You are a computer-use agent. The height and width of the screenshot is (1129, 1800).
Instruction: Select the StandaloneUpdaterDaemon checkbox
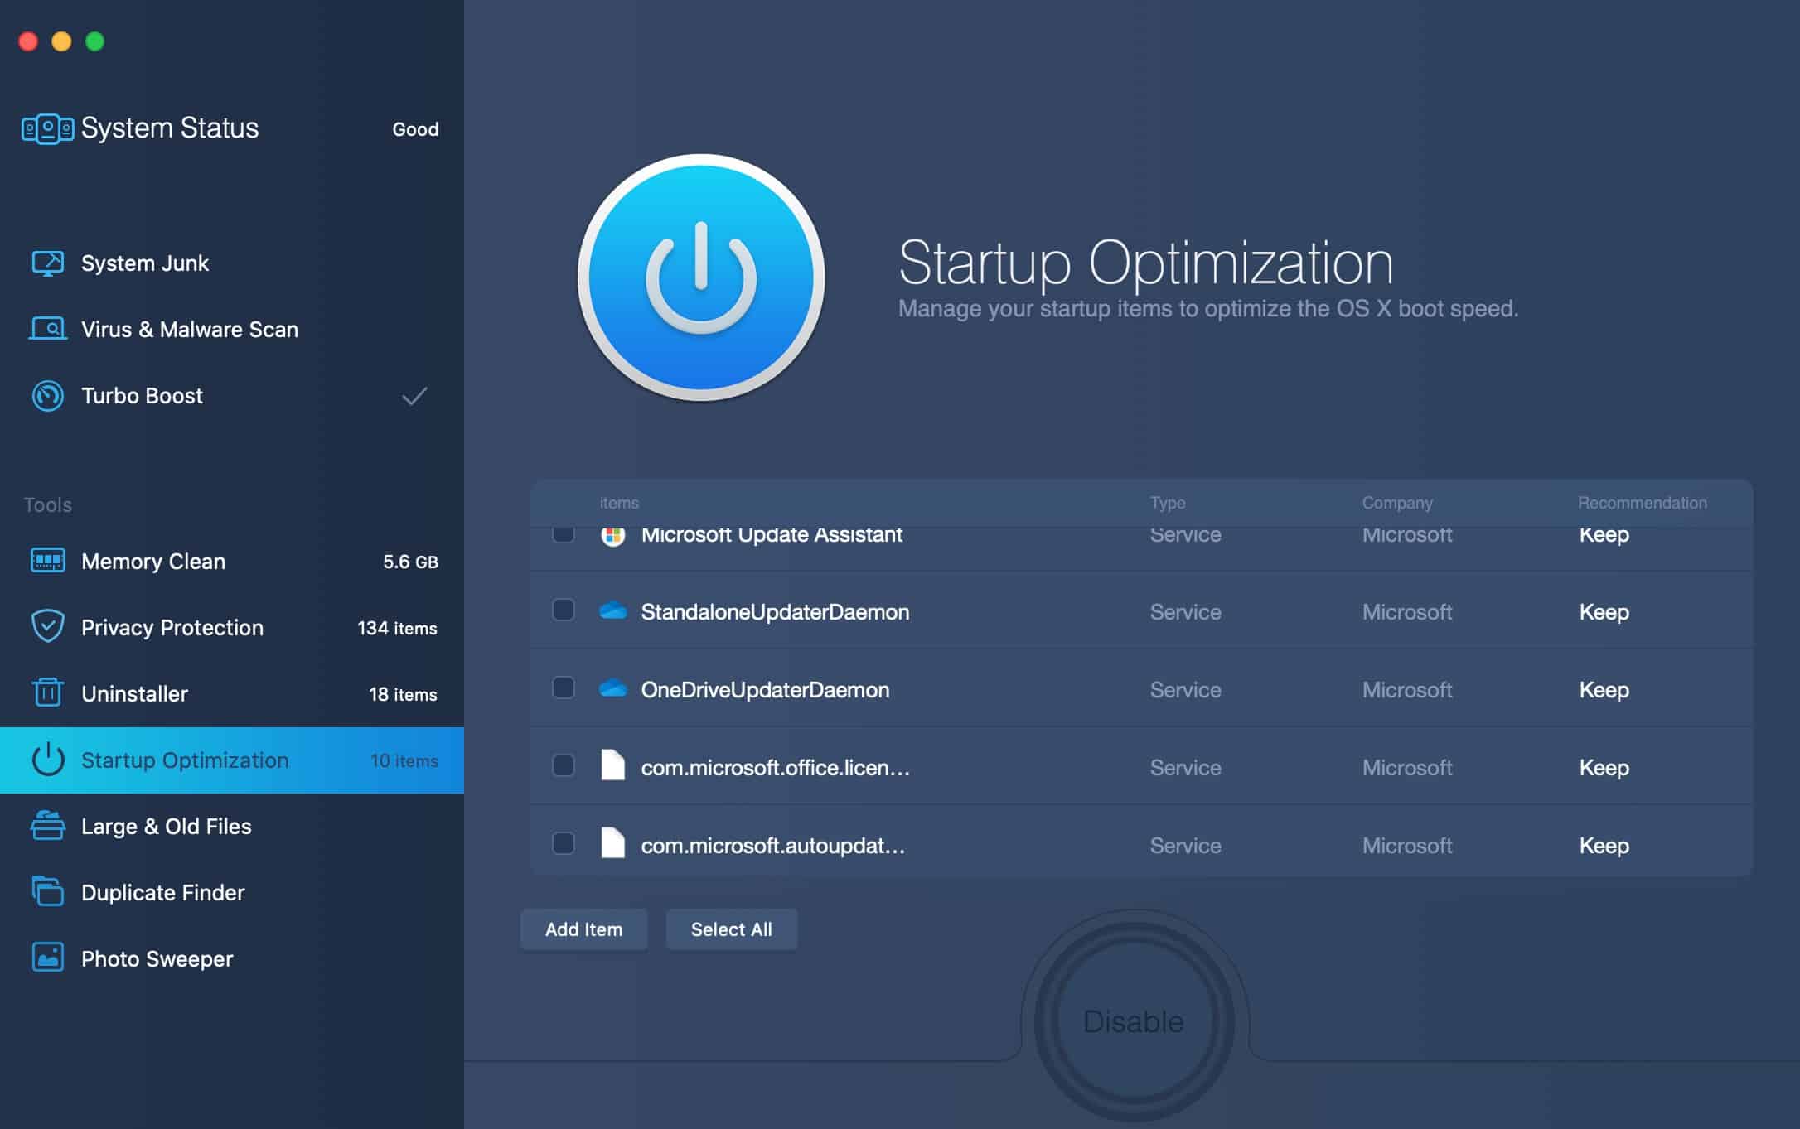(564, 611)
